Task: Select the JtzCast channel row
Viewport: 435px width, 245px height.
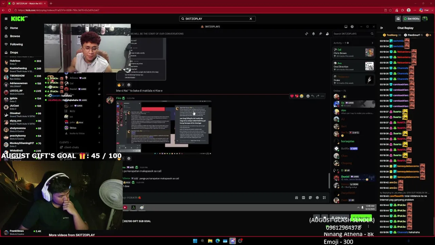Action: 22,107
